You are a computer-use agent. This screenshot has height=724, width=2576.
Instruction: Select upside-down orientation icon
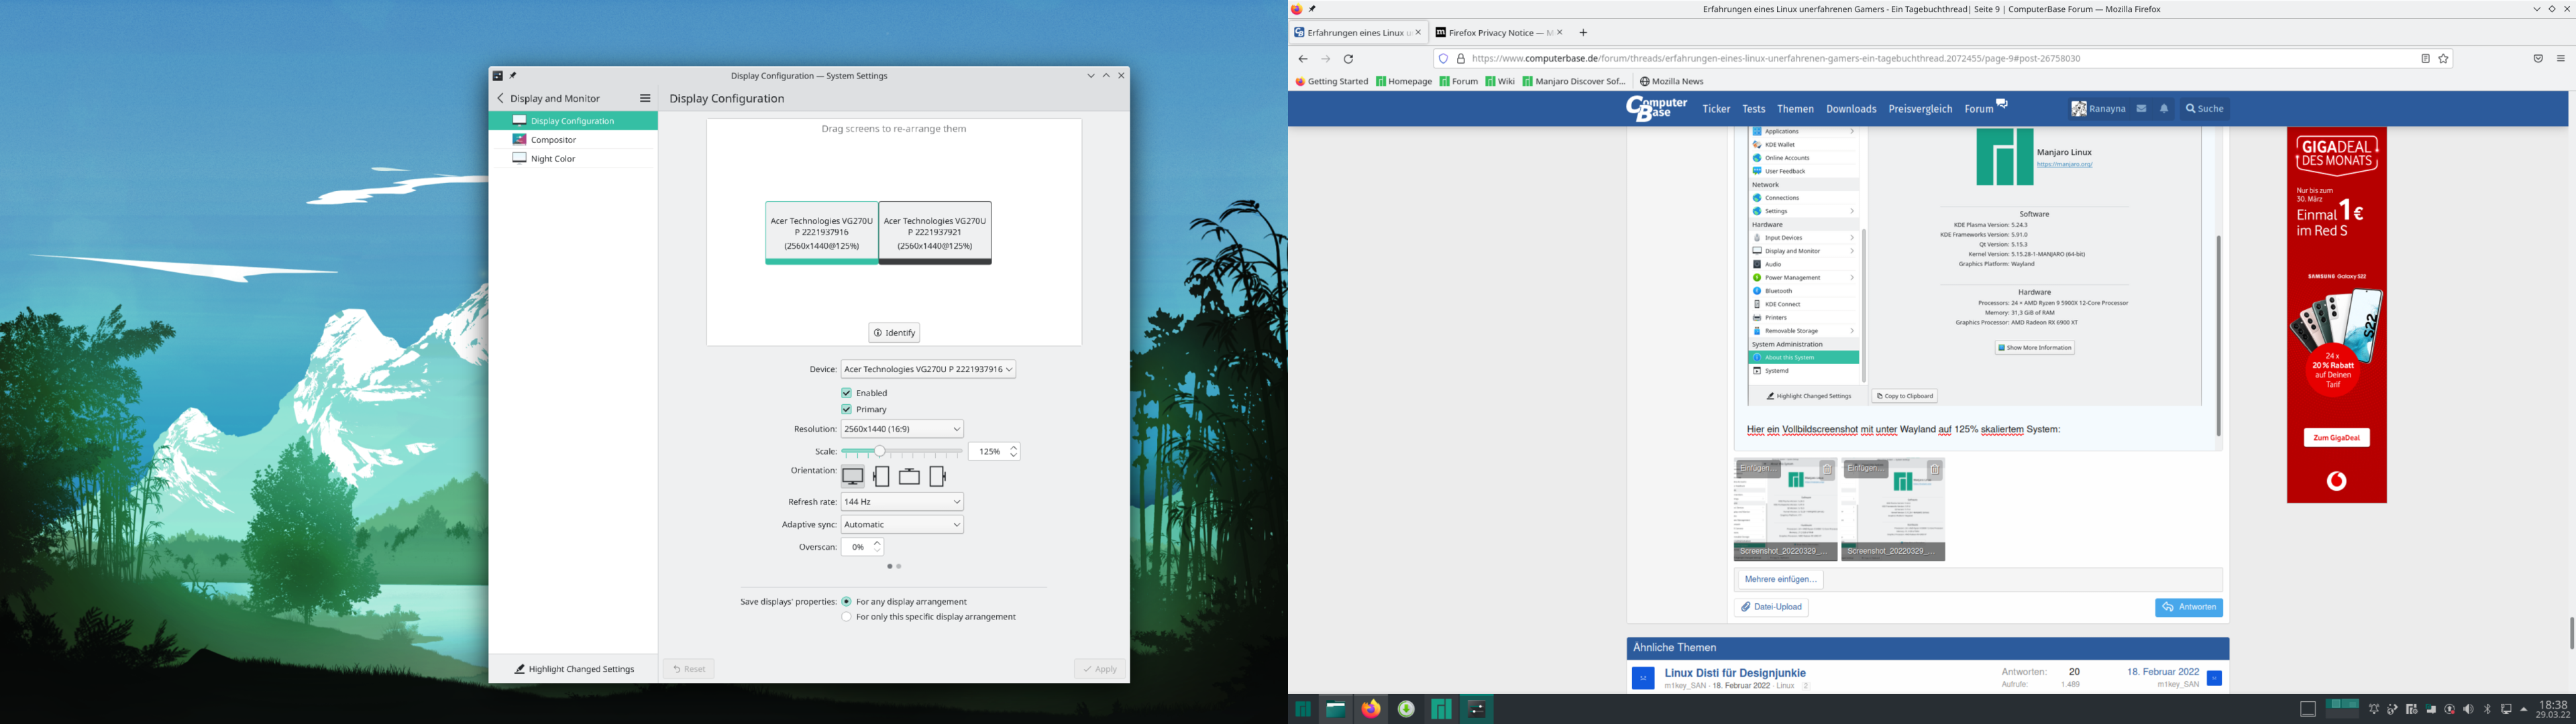(909, 477)
